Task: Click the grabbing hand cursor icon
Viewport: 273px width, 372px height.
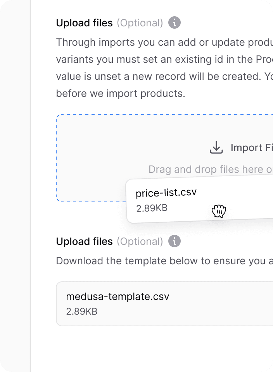Action: coord(219,211)
